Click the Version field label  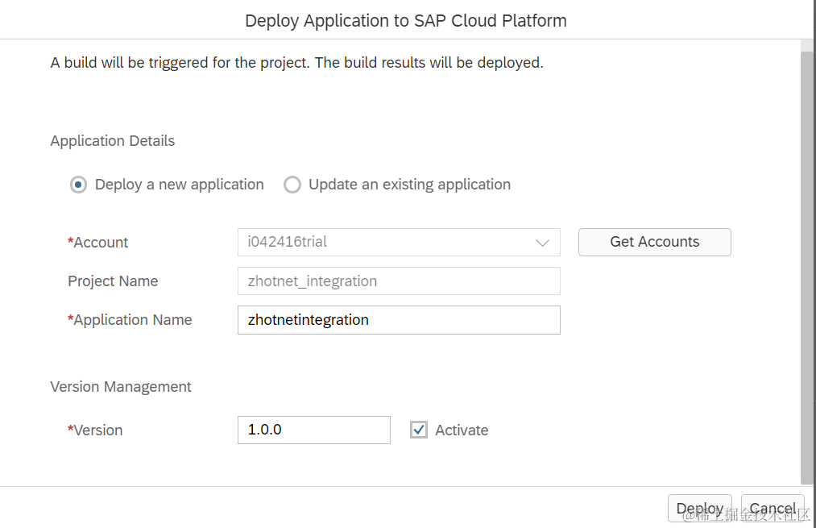(x=98, y=430)
